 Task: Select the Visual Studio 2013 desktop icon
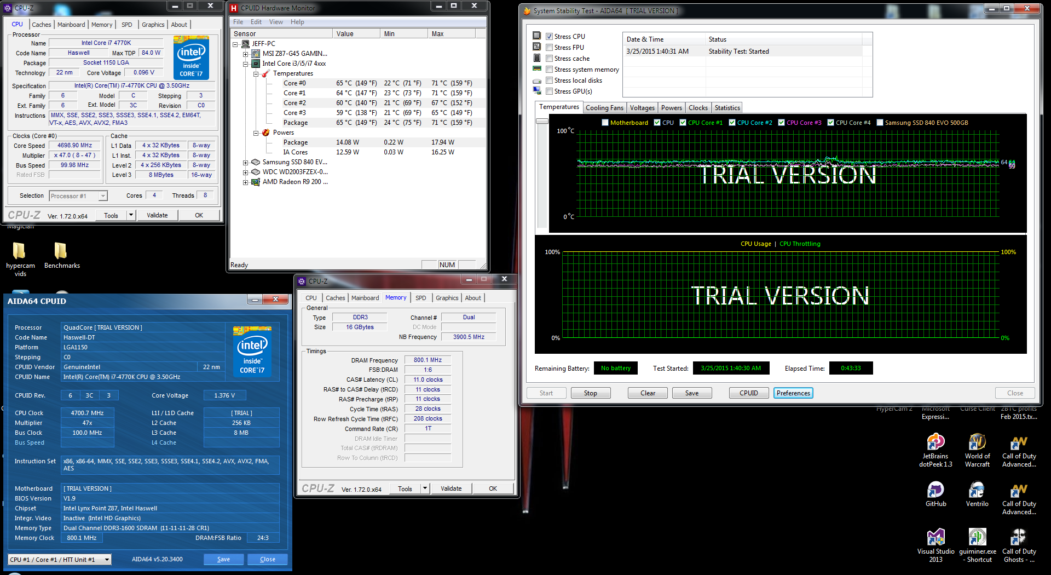click(x=935, y=545)
